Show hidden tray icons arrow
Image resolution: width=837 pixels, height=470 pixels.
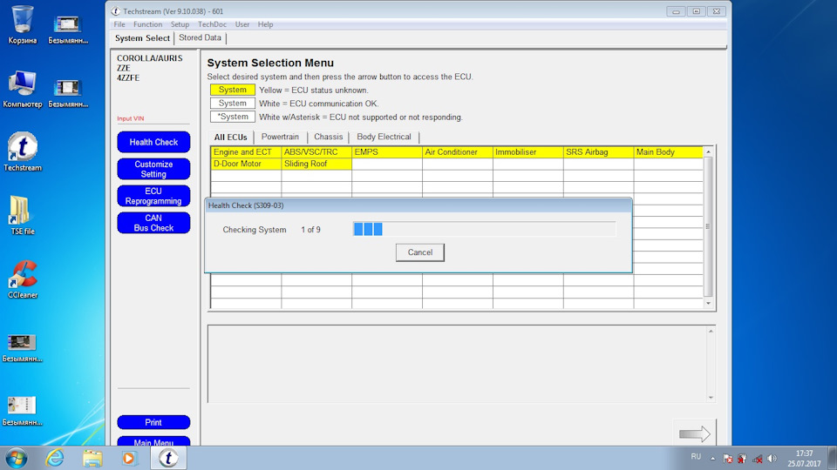click(712, 459)
